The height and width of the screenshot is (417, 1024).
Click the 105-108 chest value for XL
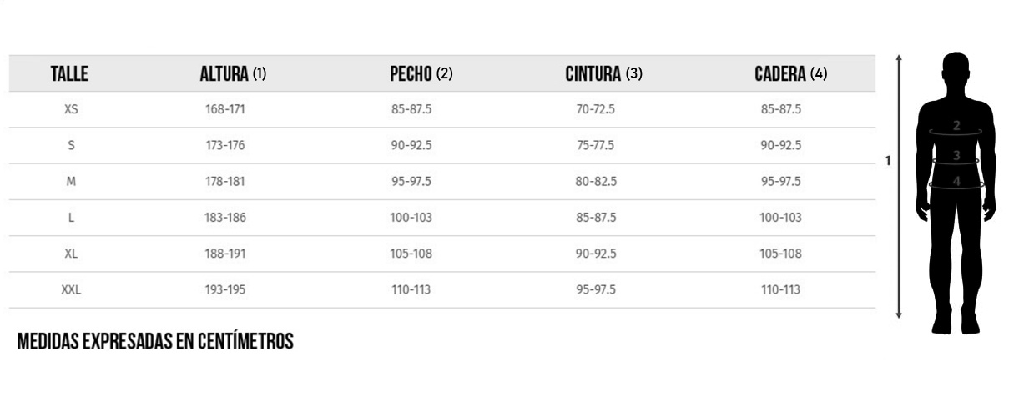point(411,254)
